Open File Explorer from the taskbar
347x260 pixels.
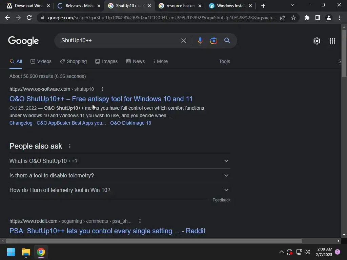pos(26,252)
